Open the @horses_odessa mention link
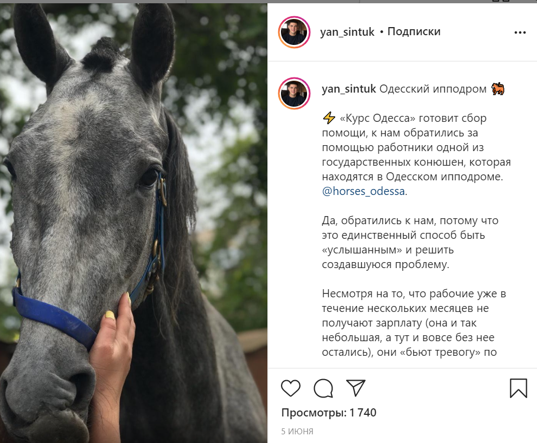Image resolution: width=537 pixels, height=443 pixels. click(363, 191)
